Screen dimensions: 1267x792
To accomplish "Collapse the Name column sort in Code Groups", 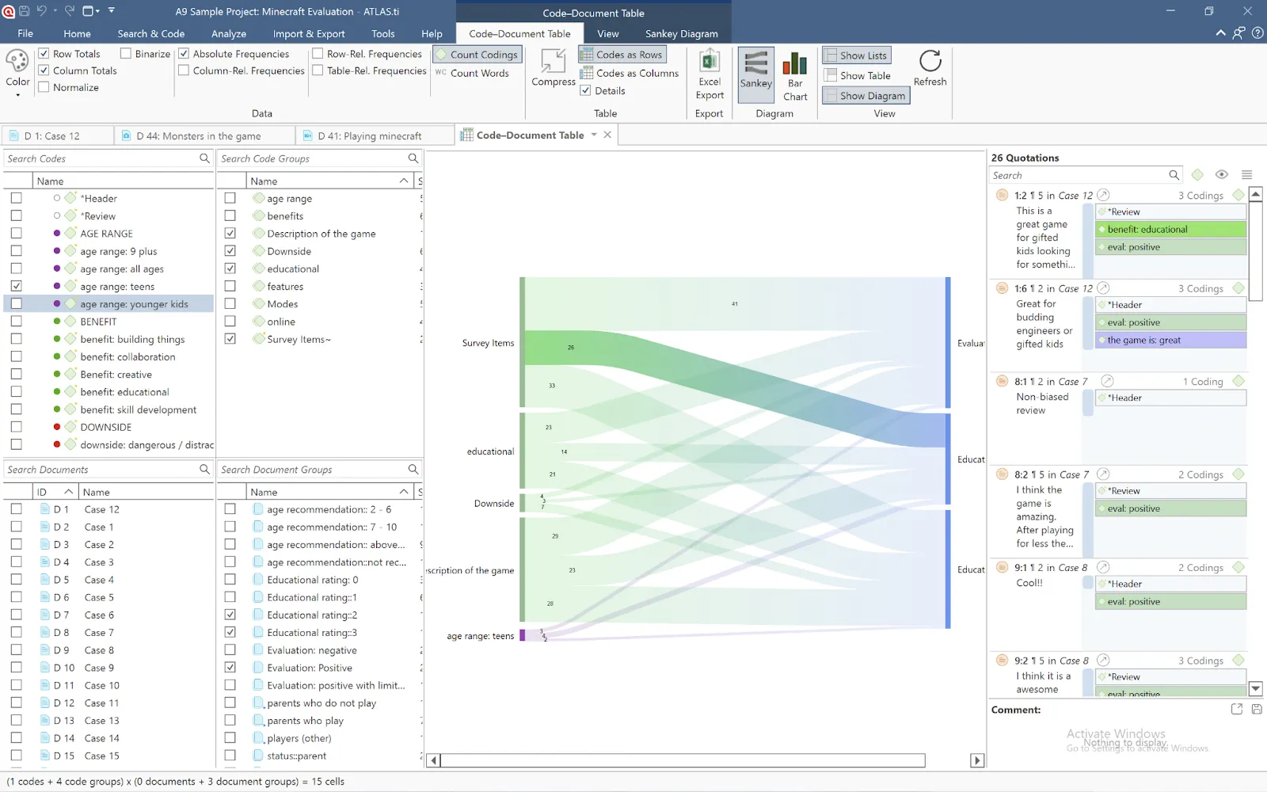I will click(x=402, y=181).
